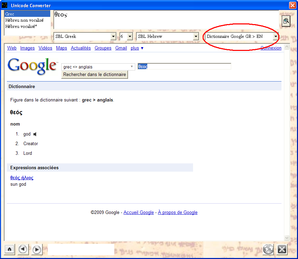298x259 pixels.
Task: Open the À propos de Google link
Action: click(178, 213)
